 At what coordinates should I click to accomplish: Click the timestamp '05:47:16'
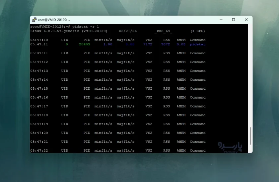point(39,98)
